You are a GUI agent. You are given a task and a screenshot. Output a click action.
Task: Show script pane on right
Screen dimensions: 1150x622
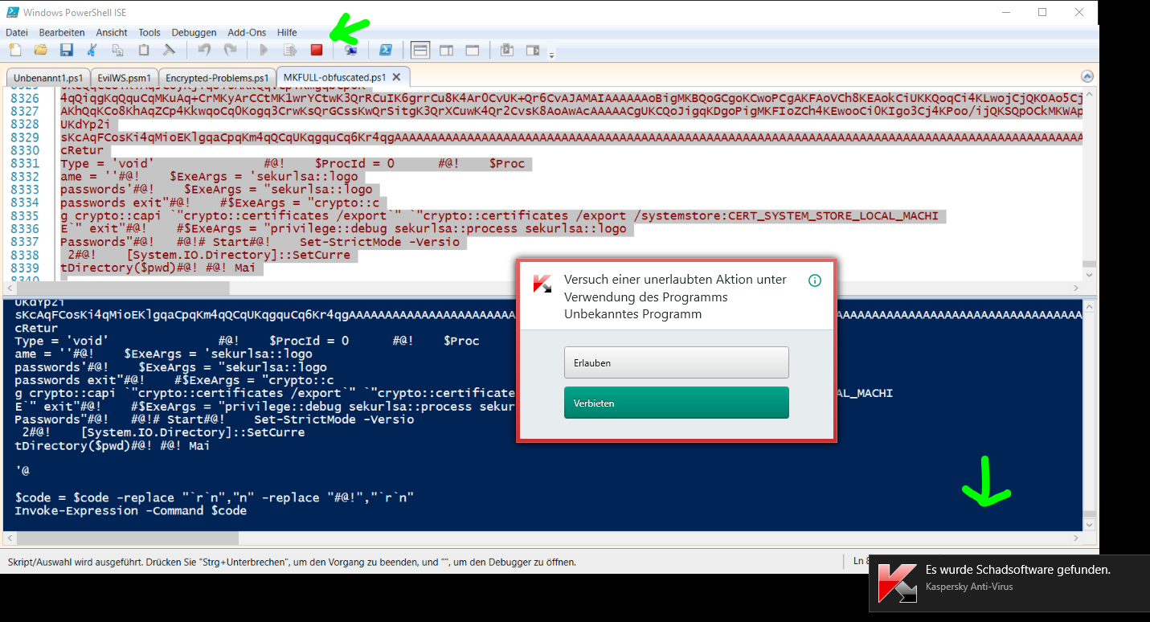[x=446, y=50]
